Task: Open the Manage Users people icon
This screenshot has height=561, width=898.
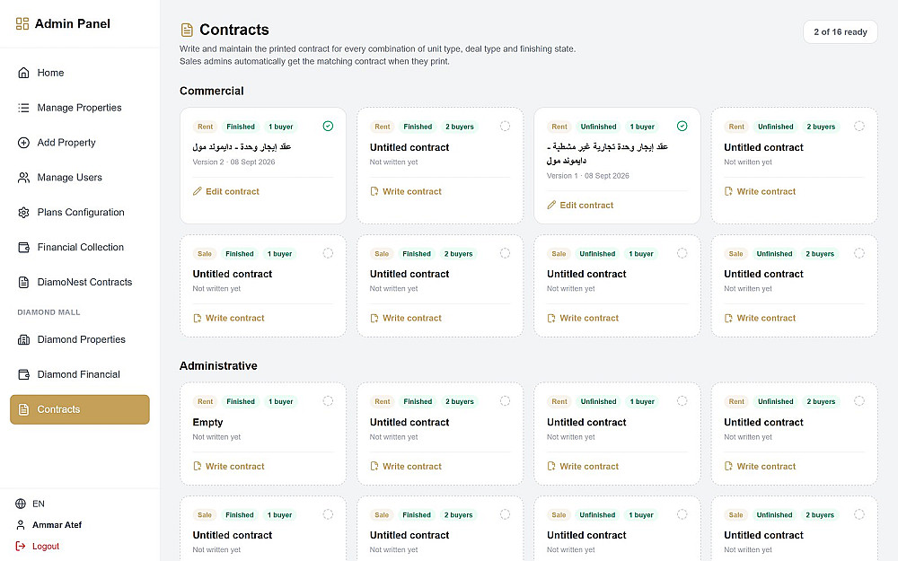Action: pyautogui.click(x=23, y=178)
